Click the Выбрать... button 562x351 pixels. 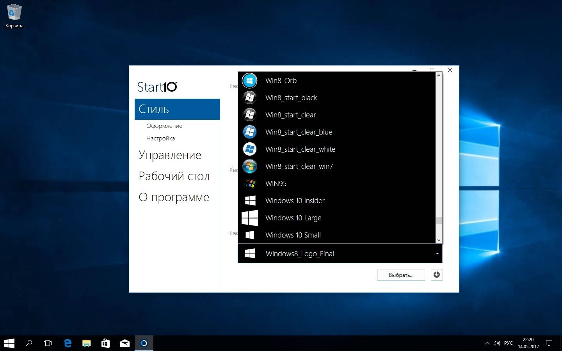coord(401,275)
